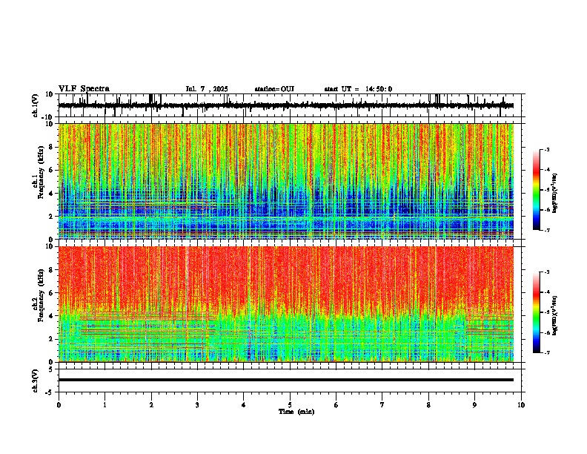Click the ch.2 colorbar log PSD label
587x454 pixels.
tap(554, 315)
